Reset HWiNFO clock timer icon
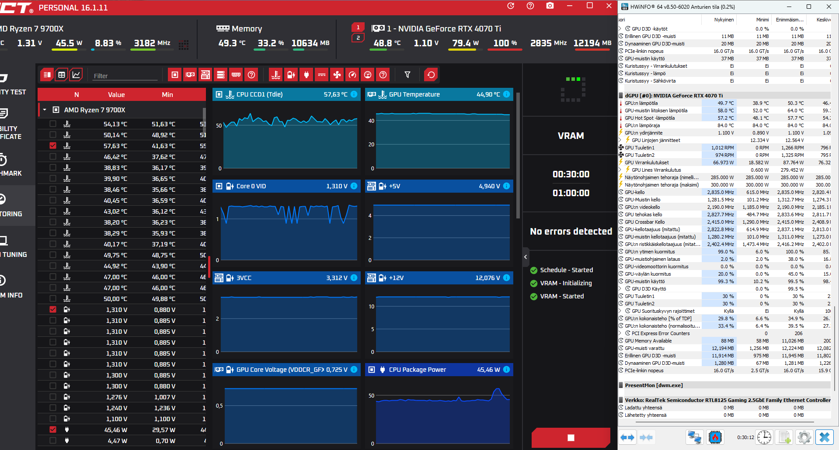 764,437
